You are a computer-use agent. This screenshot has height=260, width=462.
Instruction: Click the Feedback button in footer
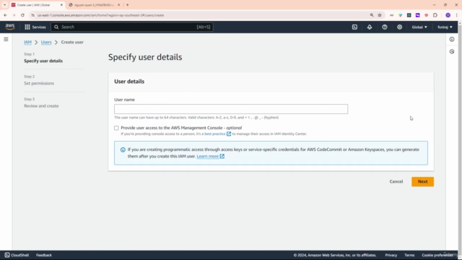[44, 255]
